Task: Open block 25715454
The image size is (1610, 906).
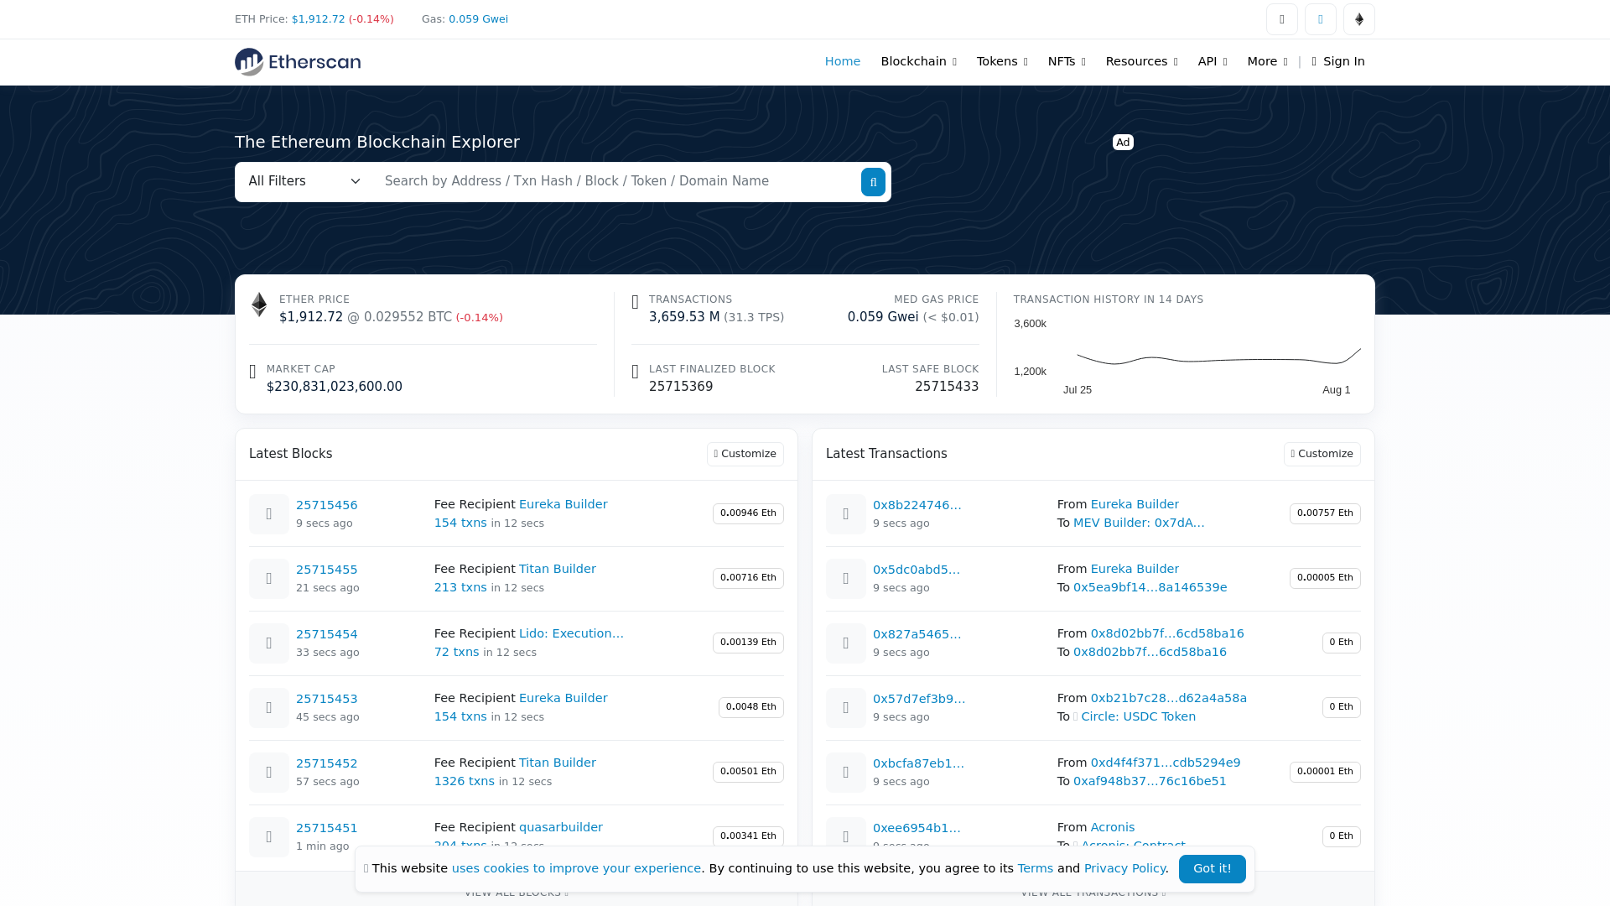Action: coord(327,634)
